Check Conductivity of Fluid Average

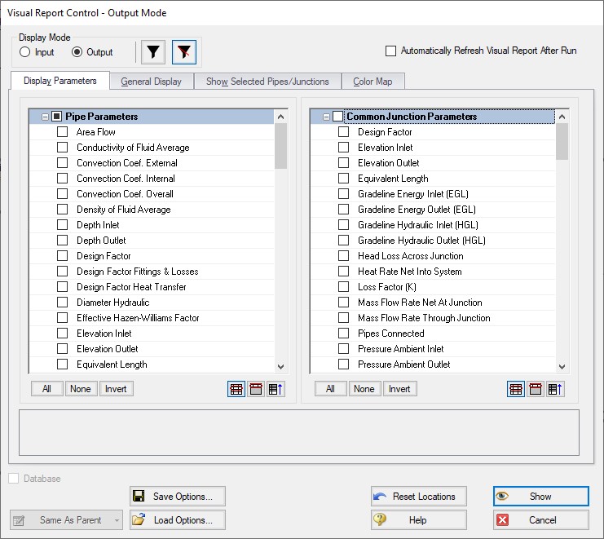62,147
